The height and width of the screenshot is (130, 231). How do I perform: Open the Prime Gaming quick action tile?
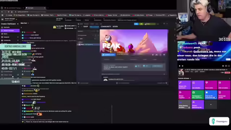coord(184,104)
